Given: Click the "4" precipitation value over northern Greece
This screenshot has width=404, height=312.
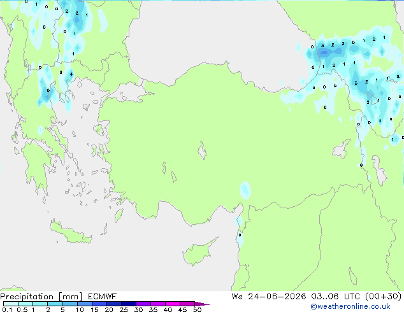Looking at the screenshot, I should (x=71, y=74).
